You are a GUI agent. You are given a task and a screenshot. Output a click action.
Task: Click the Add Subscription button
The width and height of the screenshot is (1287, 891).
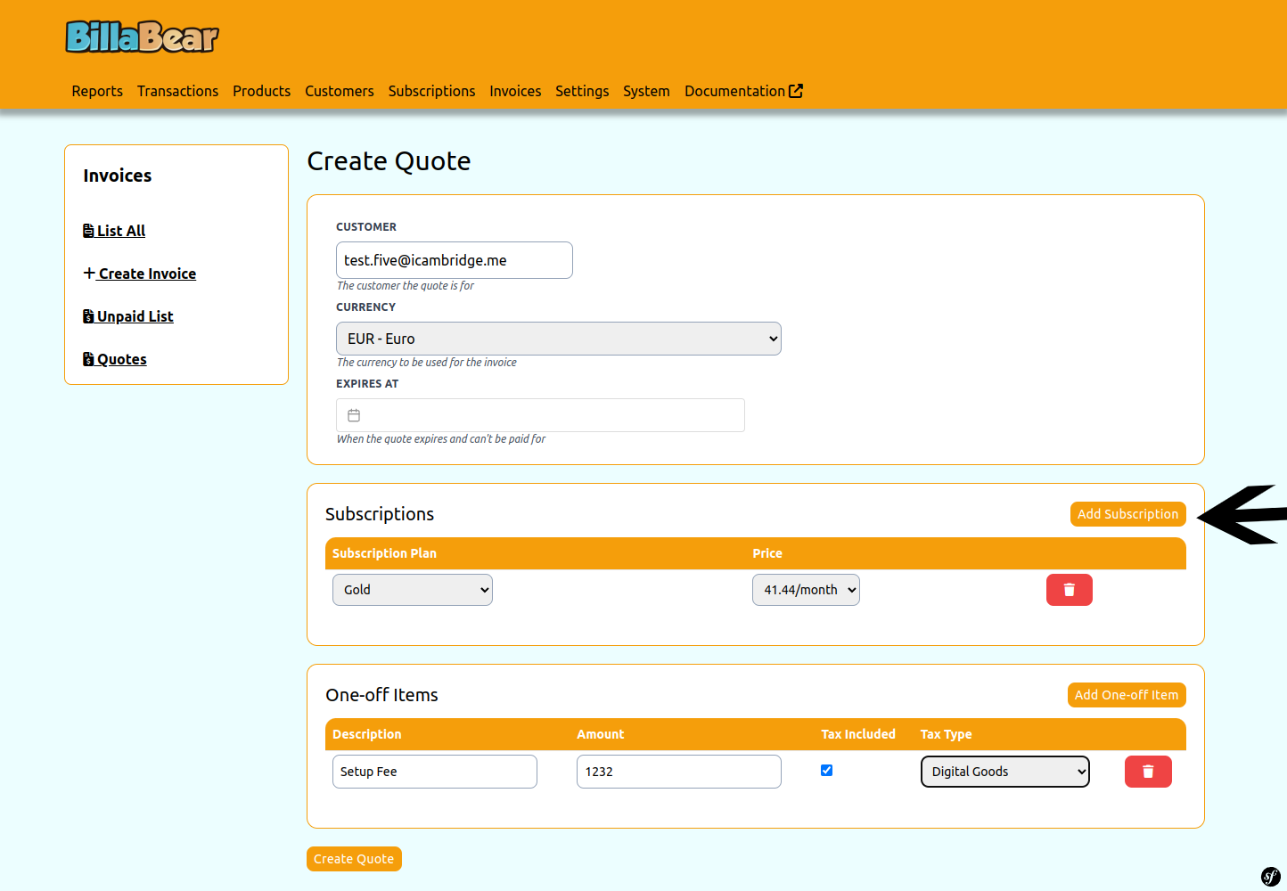(x=1127, y=514)
